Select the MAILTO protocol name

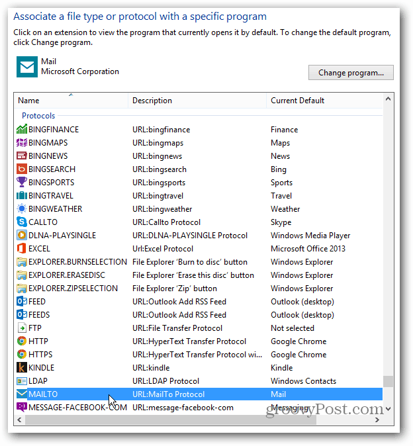coord(43,394)
